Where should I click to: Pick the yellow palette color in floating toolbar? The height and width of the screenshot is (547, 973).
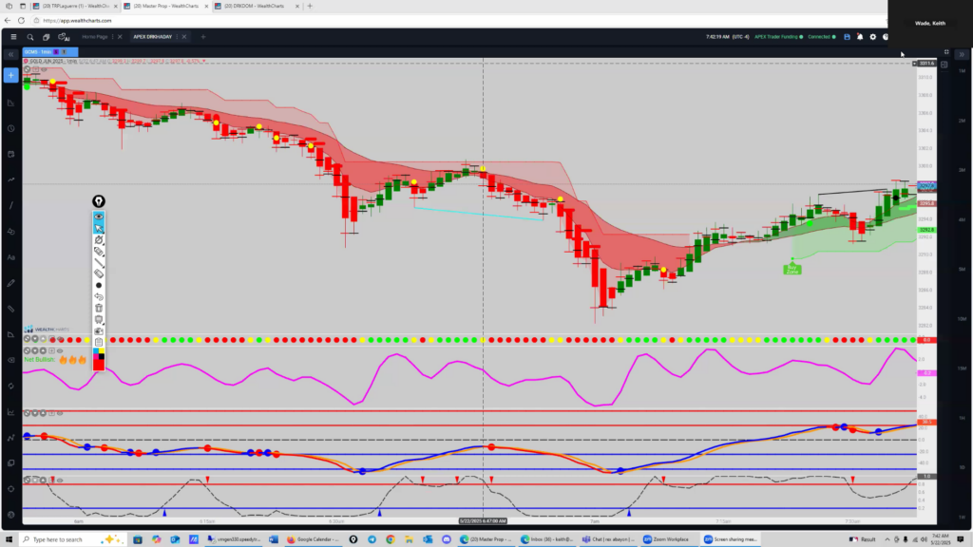point(101,351)
